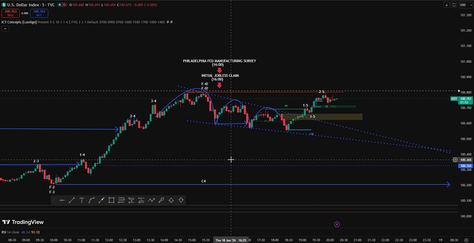Click the cursor price label 100.365
The height and width of the screenshot is (243, 474).
click(466, 160)
